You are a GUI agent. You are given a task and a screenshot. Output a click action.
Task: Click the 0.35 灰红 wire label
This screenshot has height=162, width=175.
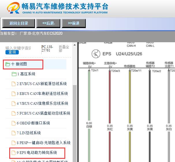pos(110,128)
